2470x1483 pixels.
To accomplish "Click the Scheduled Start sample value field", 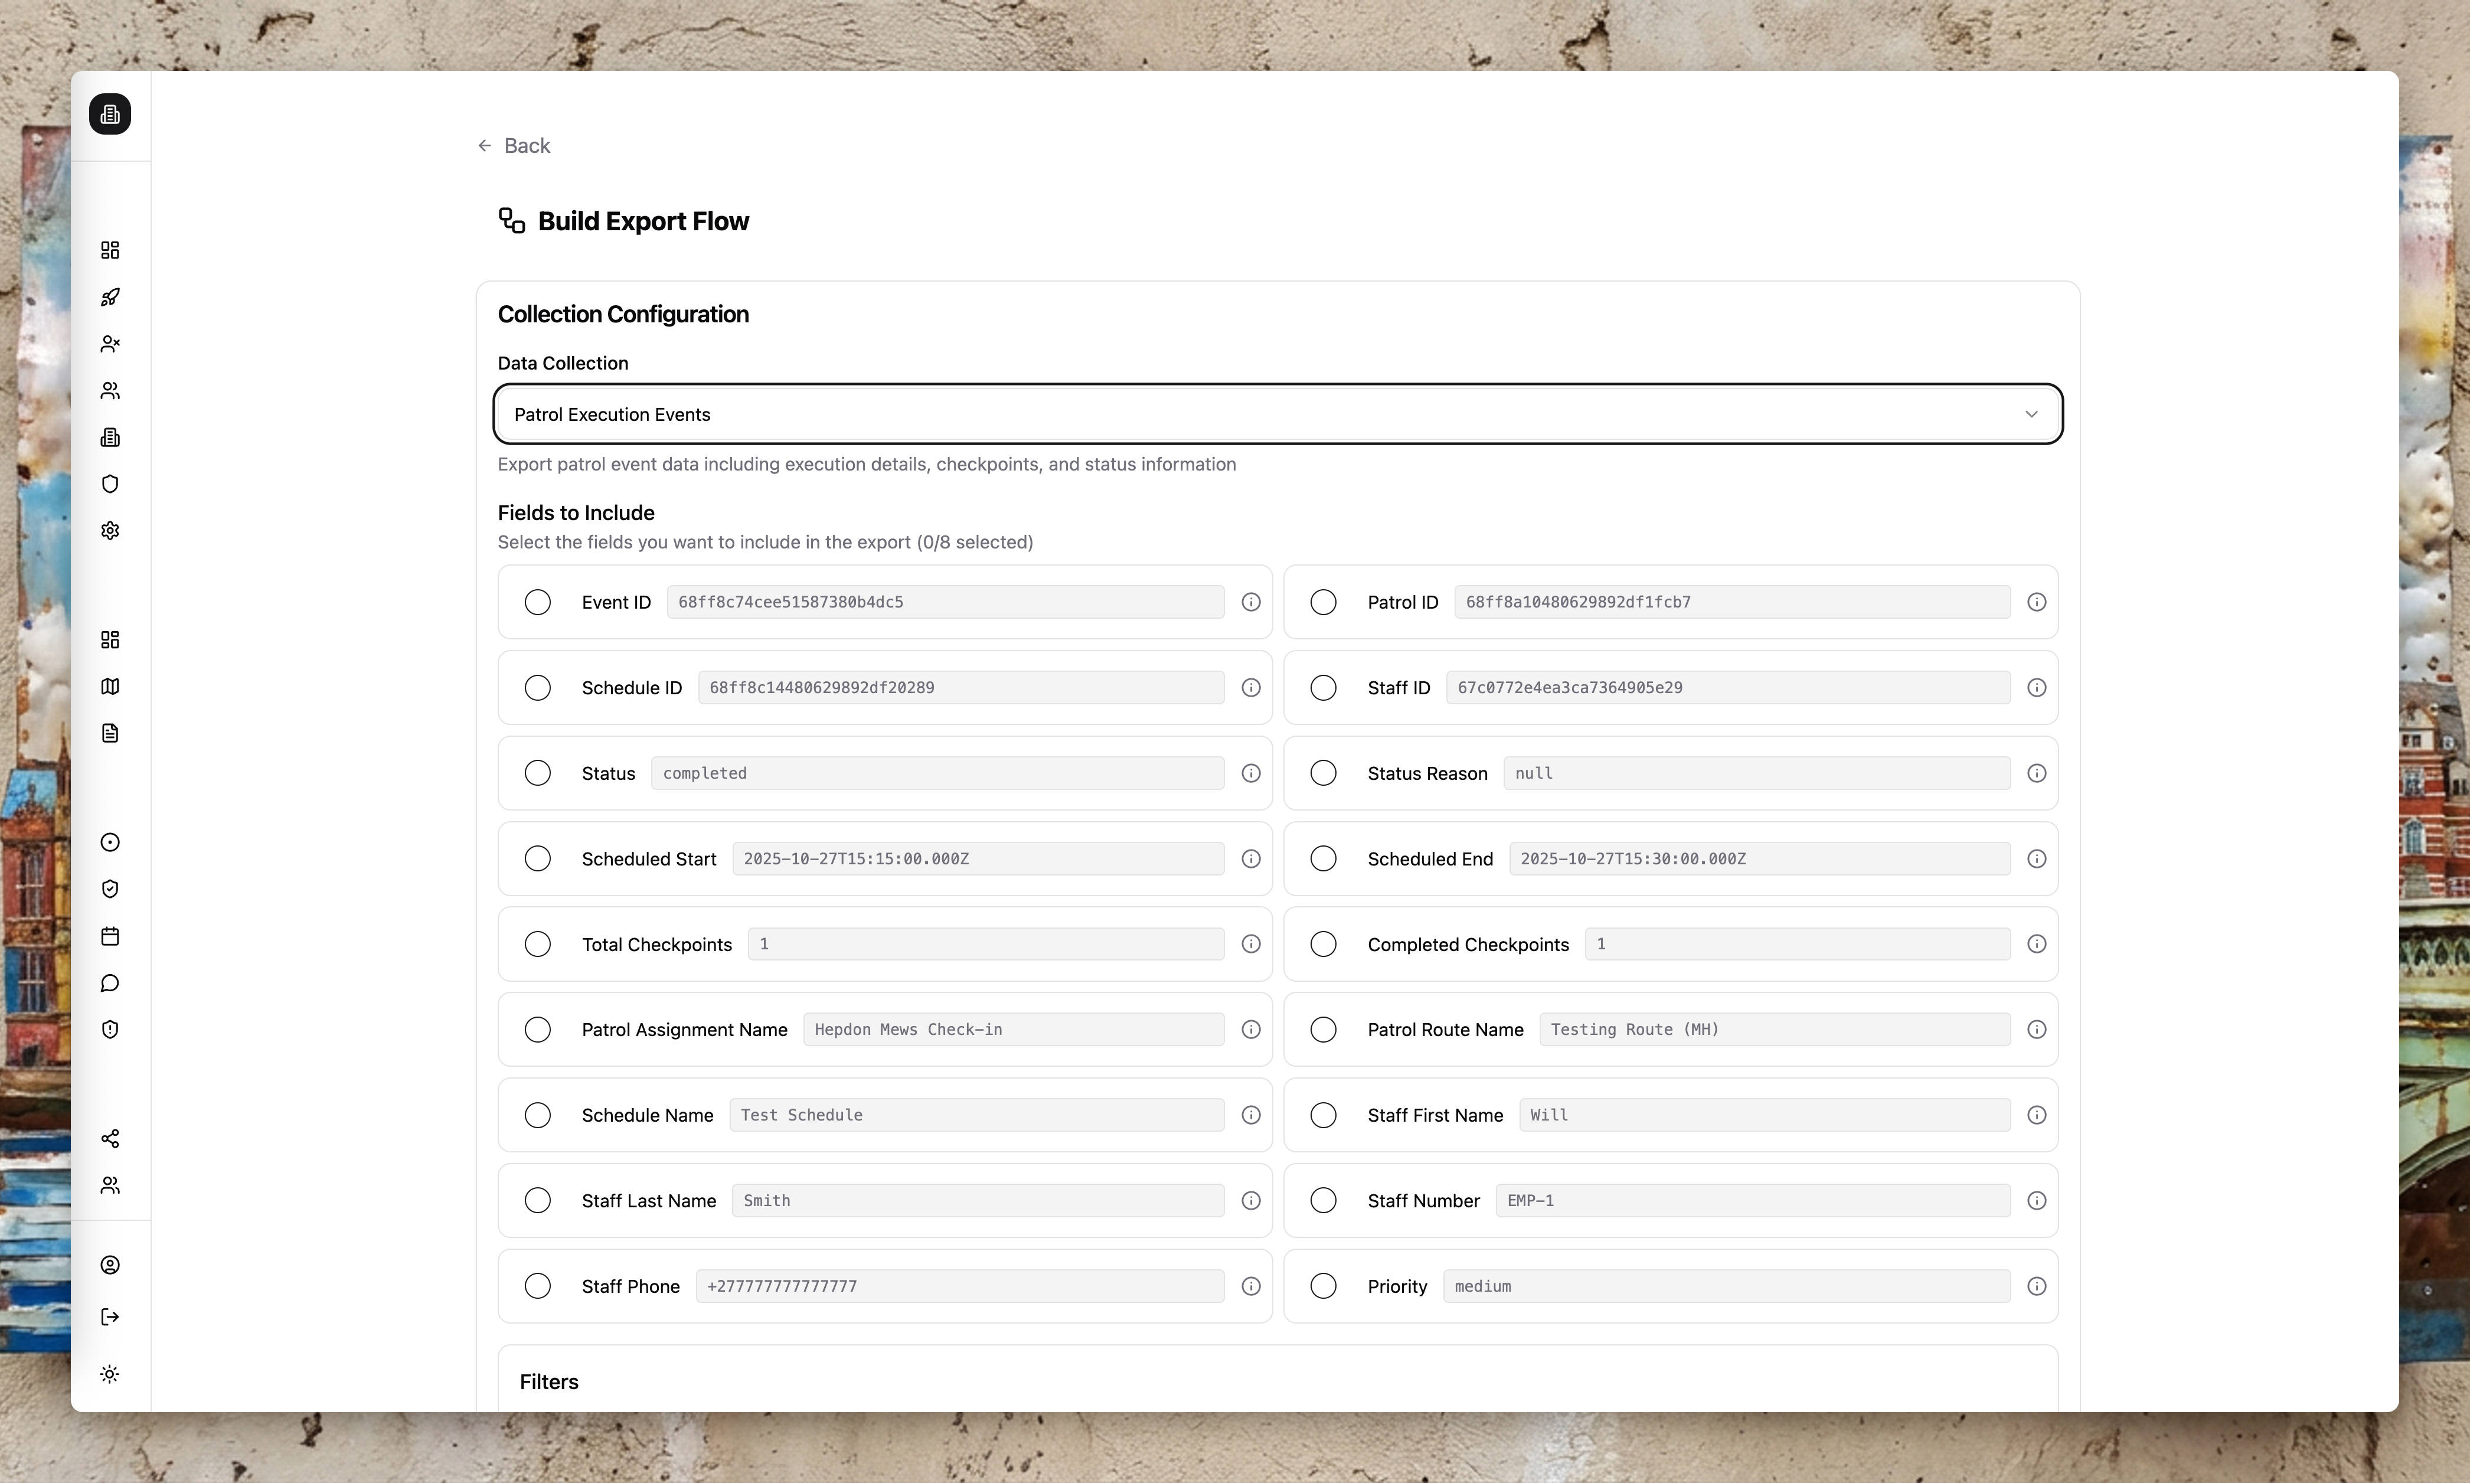I will click(x=977, y=858).
